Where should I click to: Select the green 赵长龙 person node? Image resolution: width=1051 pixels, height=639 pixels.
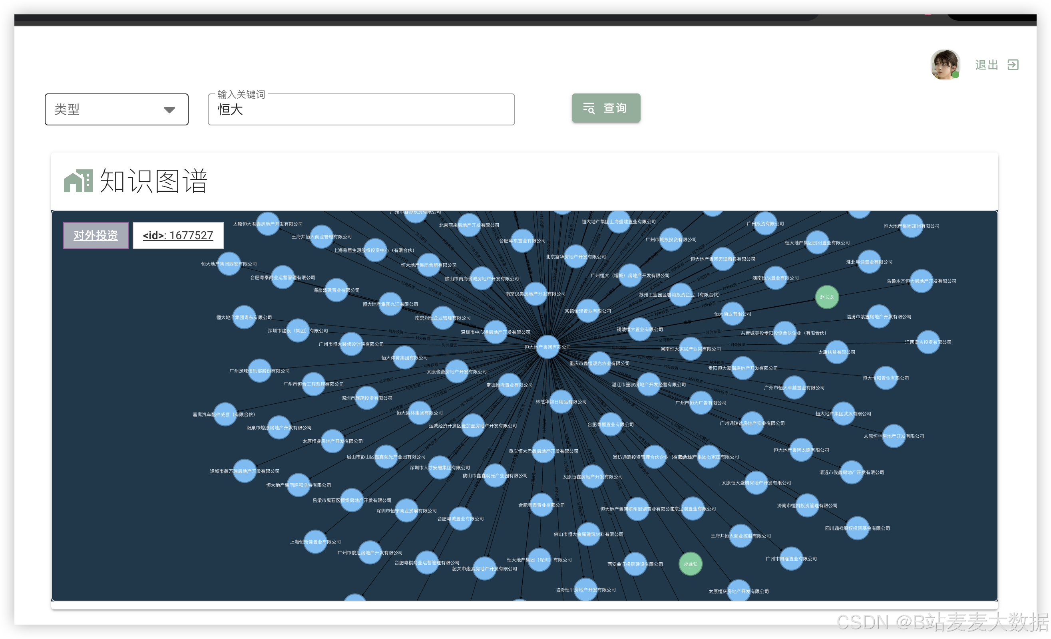827,297
